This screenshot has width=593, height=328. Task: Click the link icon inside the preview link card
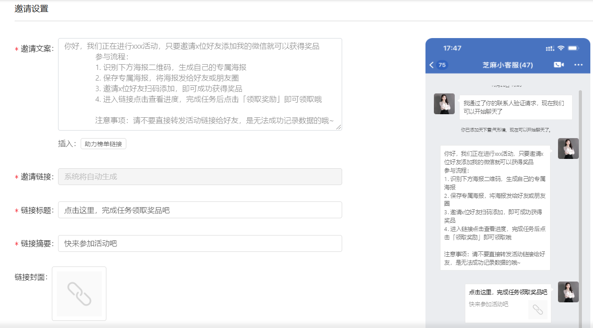pyautogui.click(x=538, y=309)
